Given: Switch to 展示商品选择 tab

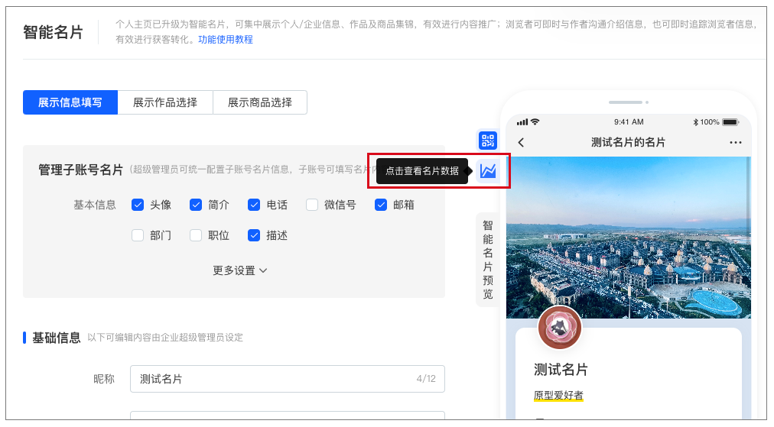Looking at the screenshot, I should click(x=260, y=102).
